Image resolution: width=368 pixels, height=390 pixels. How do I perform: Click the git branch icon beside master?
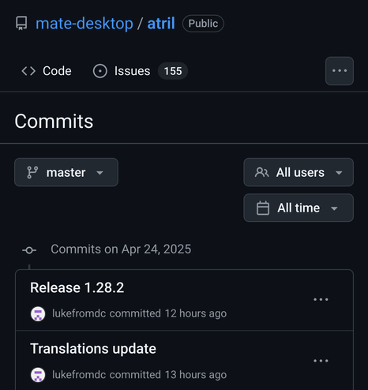click(32, 173)
